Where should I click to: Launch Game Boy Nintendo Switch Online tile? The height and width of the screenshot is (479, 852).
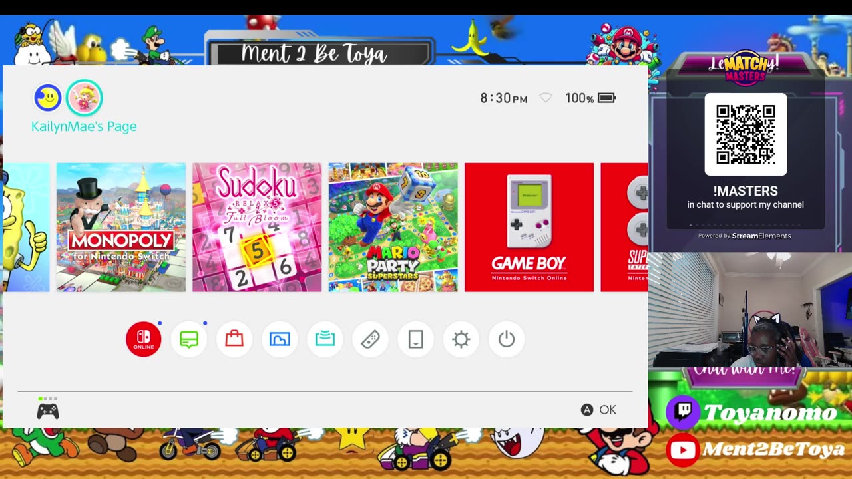(x=529, y=227)
